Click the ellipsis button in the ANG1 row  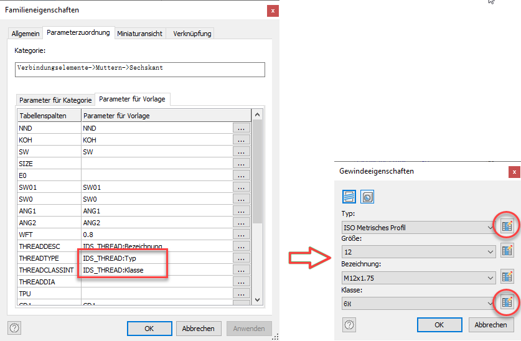point(242,211)
